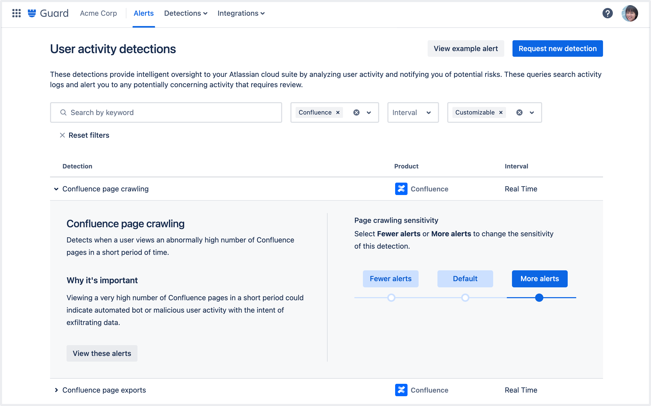Click the Product column header
The height and width of the screenshot is (406, 651).
406,166
